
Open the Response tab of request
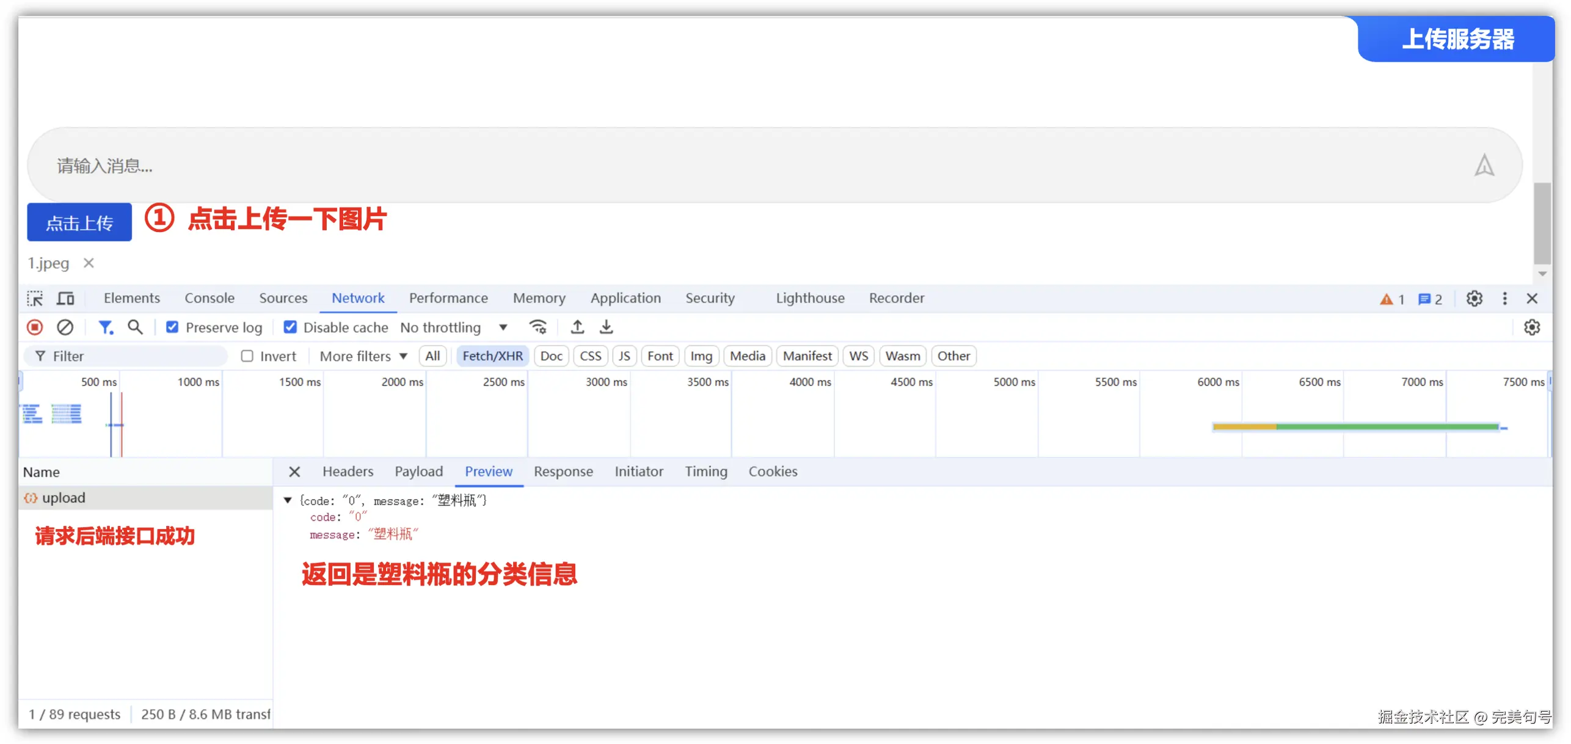(563, 472)
